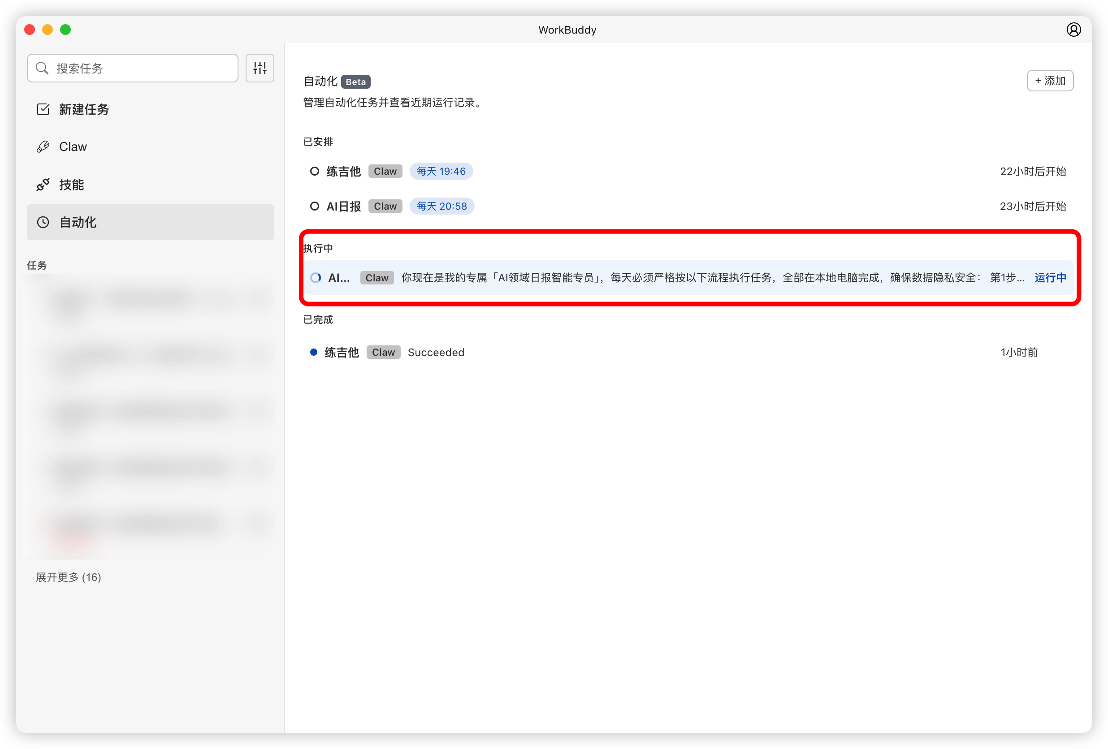The height and width of the screenshot is (749, 1108).
Task: Open the filter options icon beside search
Action: [260, 68]
